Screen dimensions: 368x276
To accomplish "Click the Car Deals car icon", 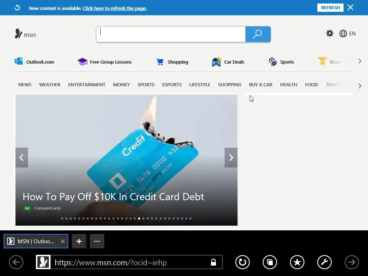I will click(216, 62).
